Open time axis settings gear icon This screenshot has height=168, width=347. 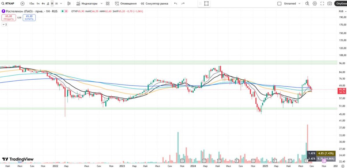pyautogui.click(x=343, y=166)
